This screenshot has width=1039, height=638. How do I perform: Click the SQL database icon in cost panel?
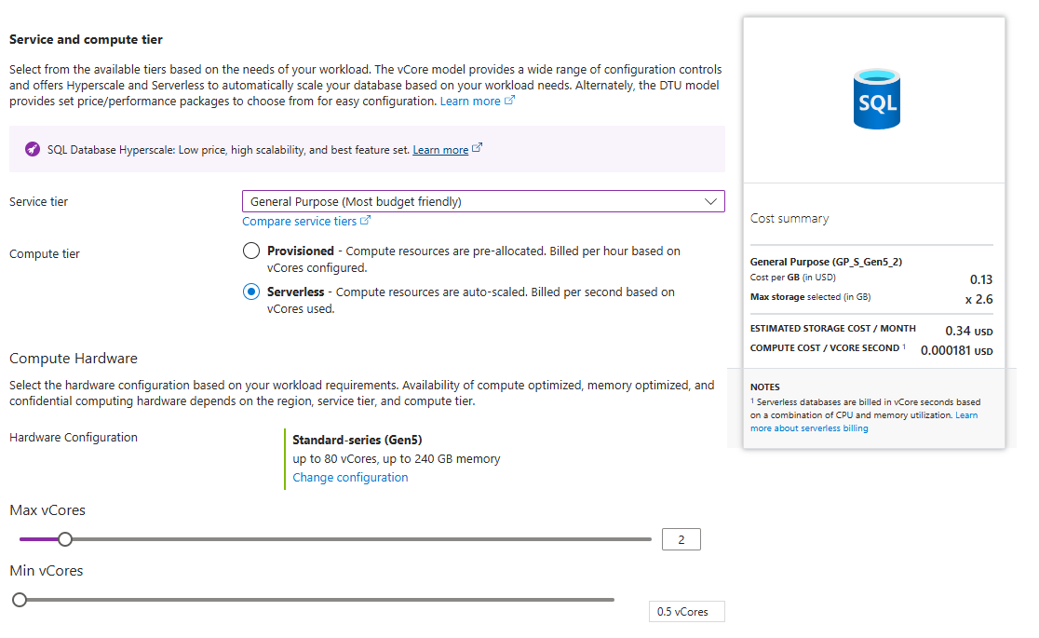877,99
